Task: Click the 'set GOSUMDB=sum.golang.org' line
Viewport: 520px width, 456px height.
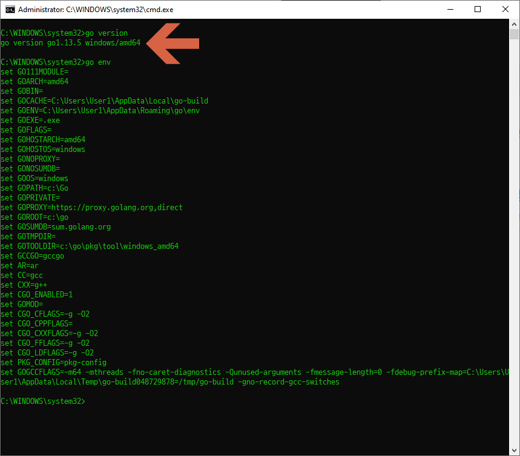Action: [56, 227]
